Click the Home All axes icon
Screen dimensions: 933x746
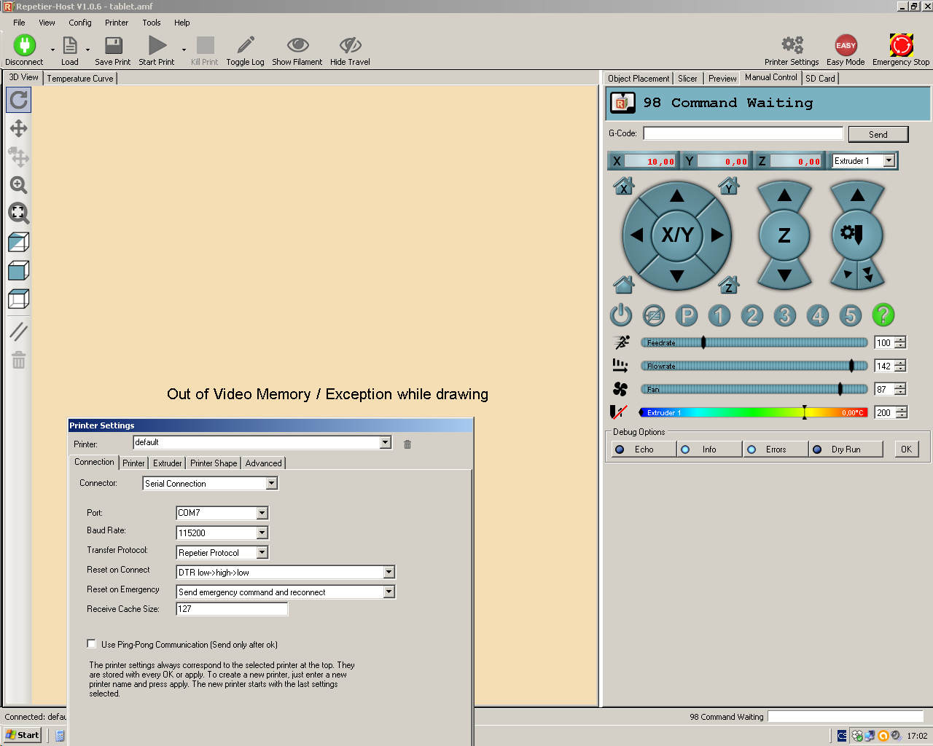[x=623, y=284]
